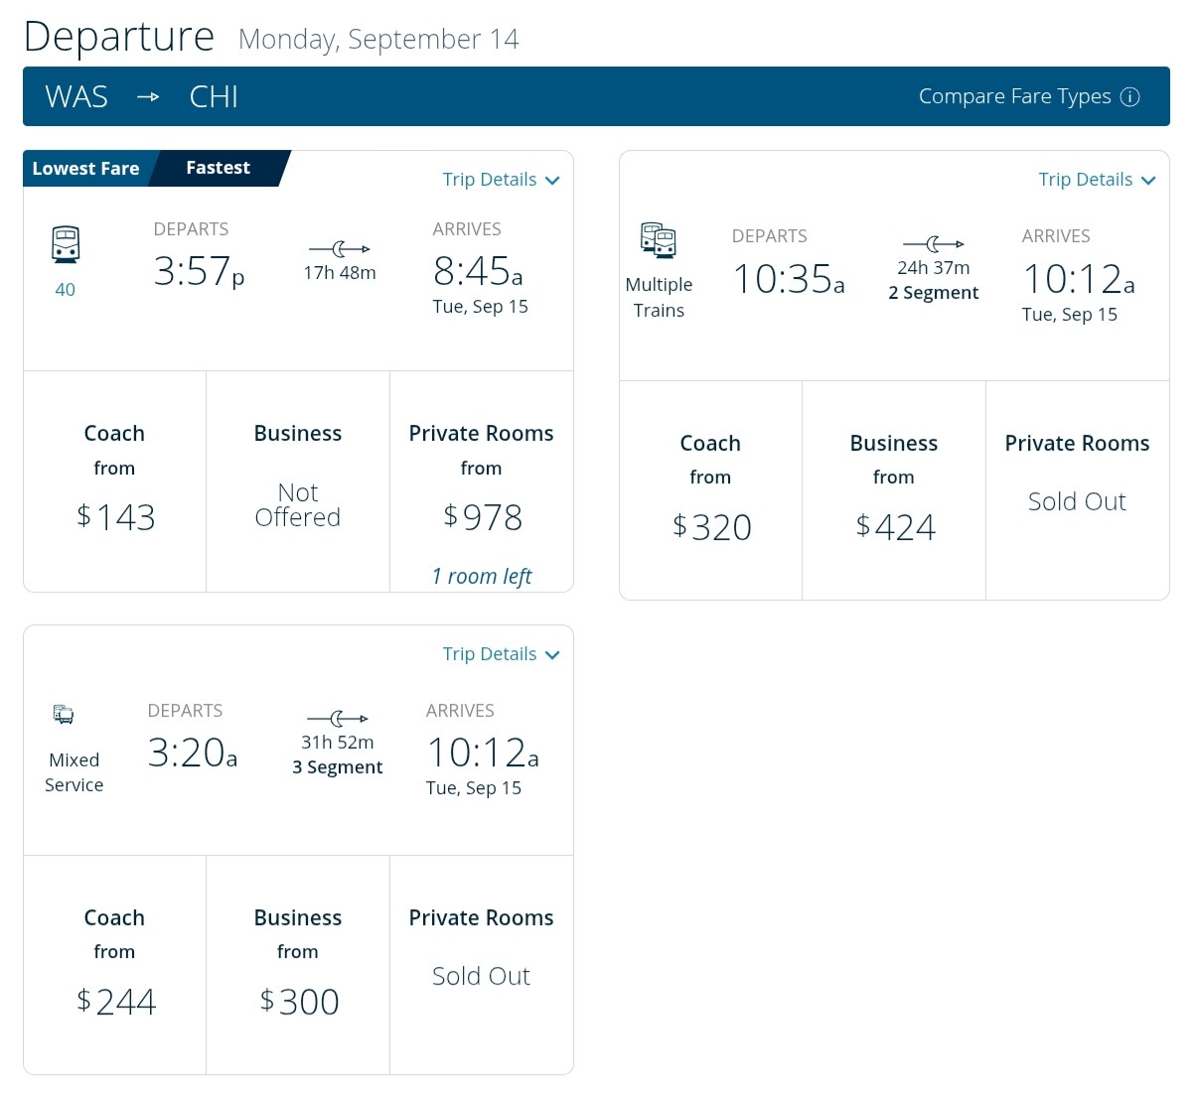Expand Trip Details for the 3:57p departure
This screenshot has height=1093, width=1192.
[501, 180]
